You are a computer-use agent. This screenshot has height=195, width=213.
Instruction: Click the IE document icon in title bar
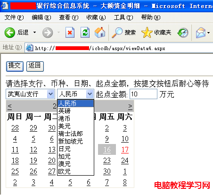[x=4, y=6]
